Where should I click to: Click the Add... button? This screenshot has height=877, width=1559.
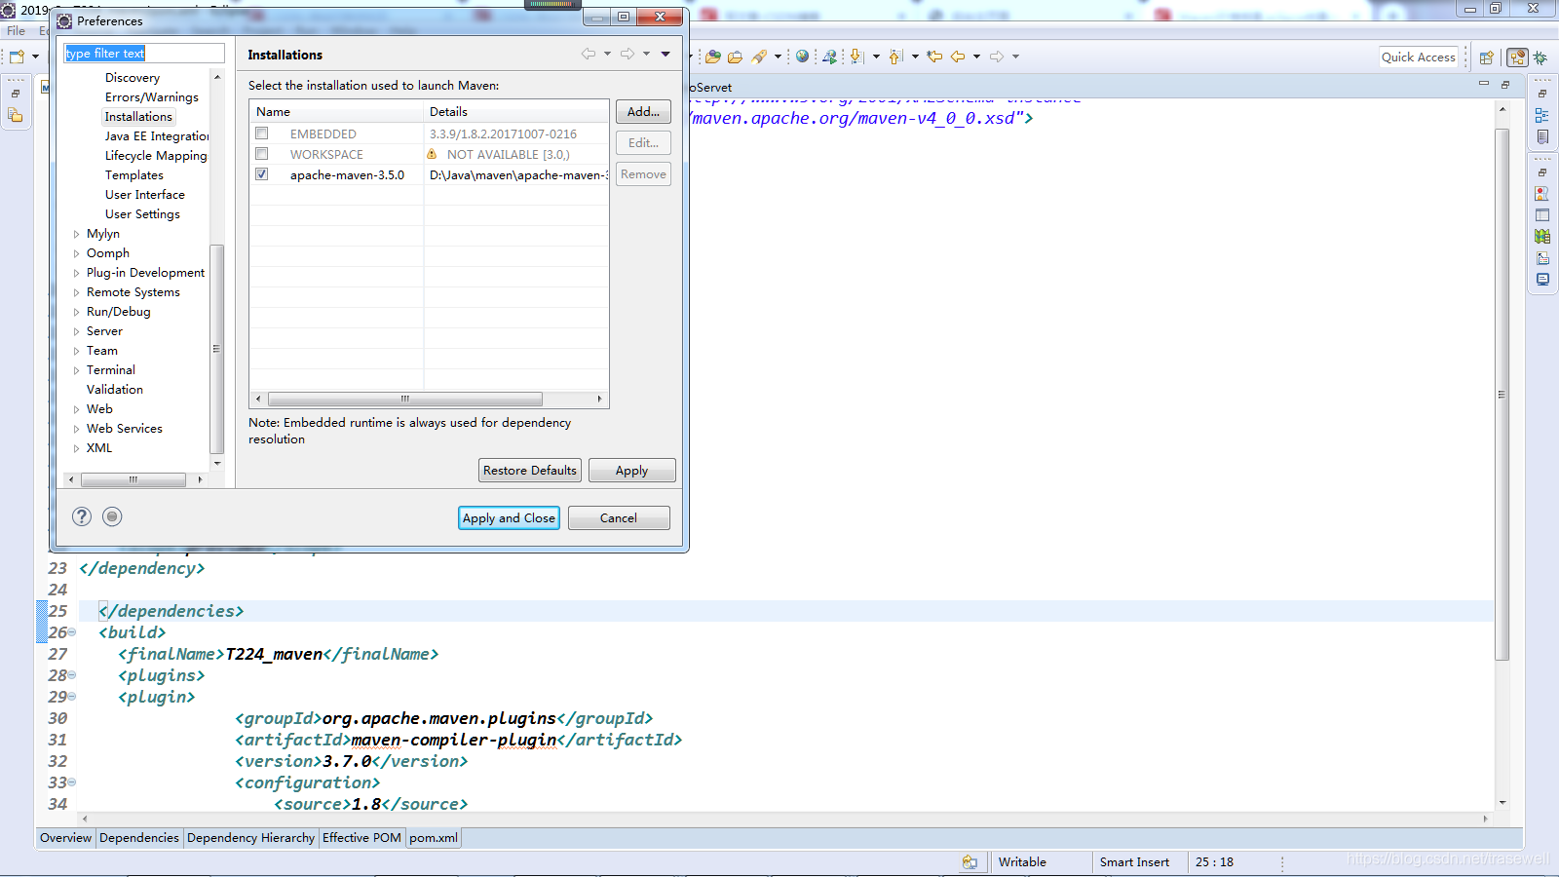tap(643, 112)
